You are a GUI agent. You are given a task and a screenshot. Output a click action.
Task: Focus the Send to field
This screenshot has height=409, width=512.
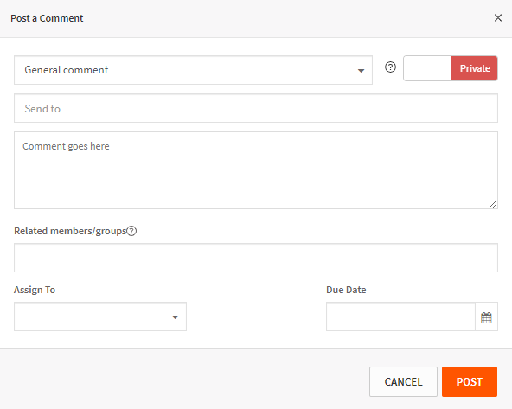[x=256, y=108]
